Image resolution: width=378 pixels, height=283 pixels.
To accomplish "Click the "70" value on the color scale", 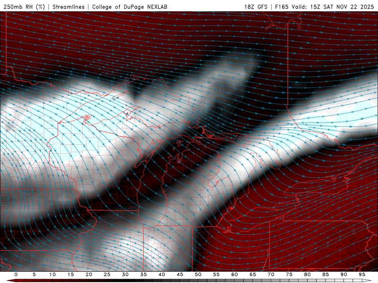I will pyautogui.click(x=271, y=275).
